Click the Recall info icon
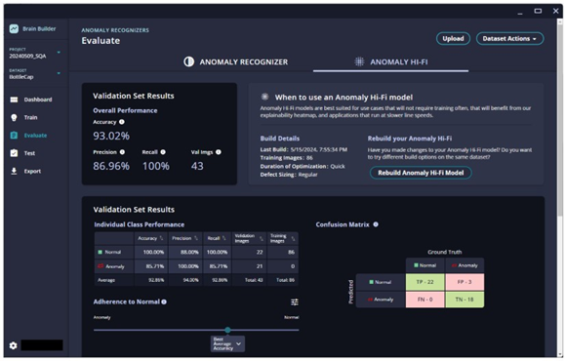The width and height of the screenshot is (566, 361). tap(163, 152)
